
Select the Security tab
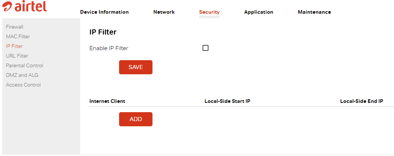(209, 12)
